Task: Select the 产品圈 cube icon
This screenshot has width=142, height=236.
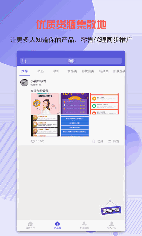Action: click(57, 224)
